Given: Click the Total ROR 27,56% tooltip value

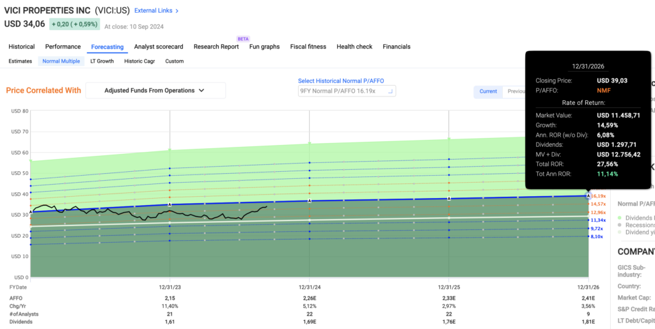Looking at the screenshot, I should point(608,164).
